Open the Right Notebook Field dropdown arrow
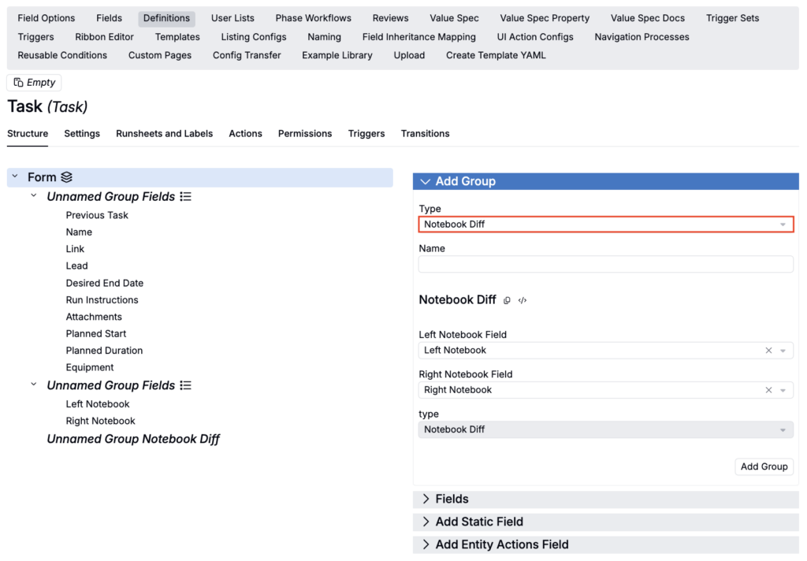Image resolution: width=807 pixels, height=561 pixels. [783, 390]
